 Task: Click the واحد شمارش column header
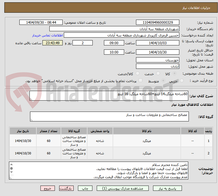click(100, 131)
